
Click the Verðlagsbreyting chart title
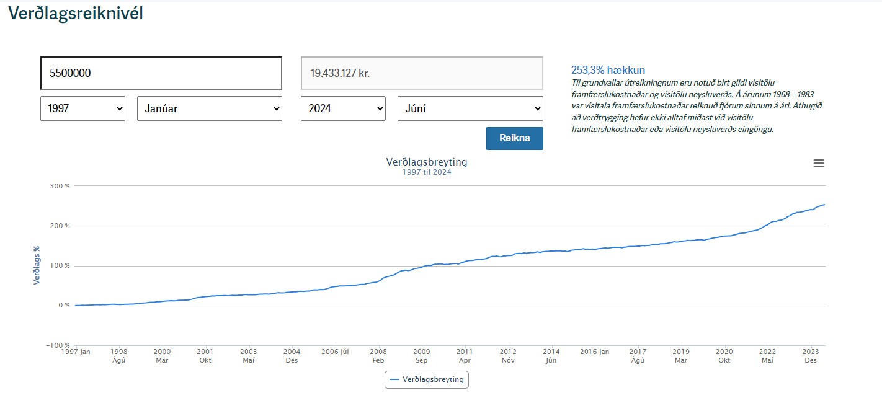(427, 162)
